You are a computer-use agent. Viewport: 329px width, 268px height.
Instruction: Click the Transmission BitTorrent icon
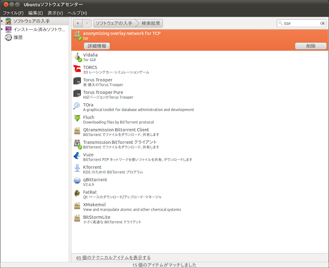tap(78, 144)
